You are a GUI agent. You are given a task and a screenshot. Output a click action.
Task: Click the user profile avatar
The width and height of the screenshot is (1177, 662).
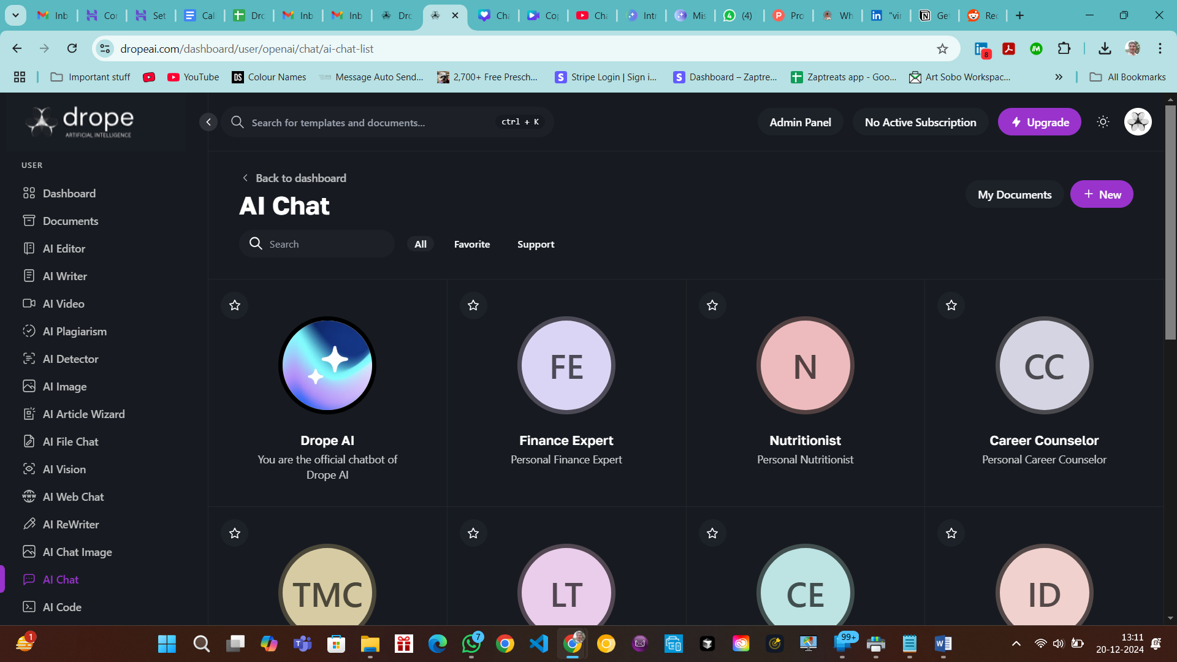point(1137,122)
